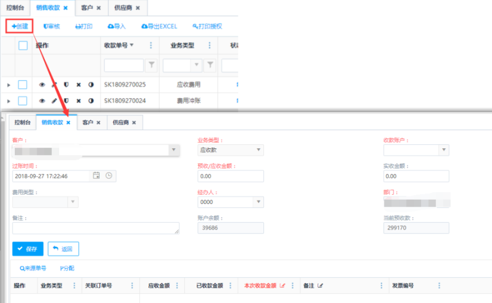Click the 导出EXCEL export button
The width and height of the screenshot is (492, 303).
pyautogui.click(x=159, y=26)
